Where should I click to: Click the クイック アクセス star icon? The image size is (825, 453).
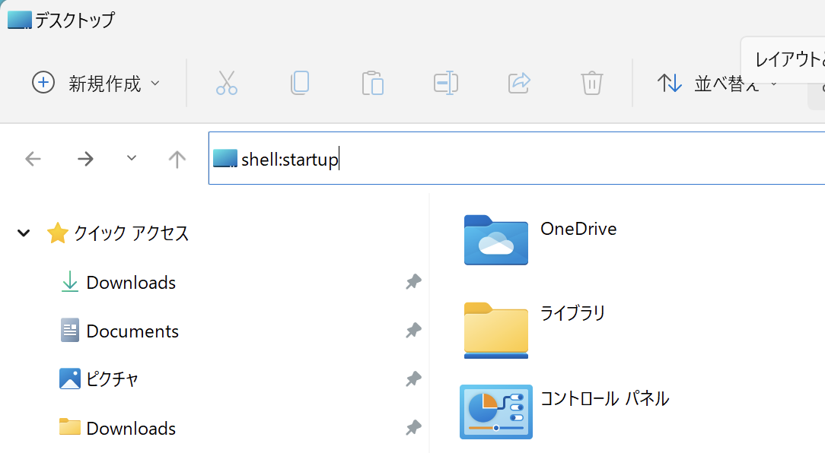(57, 233)
